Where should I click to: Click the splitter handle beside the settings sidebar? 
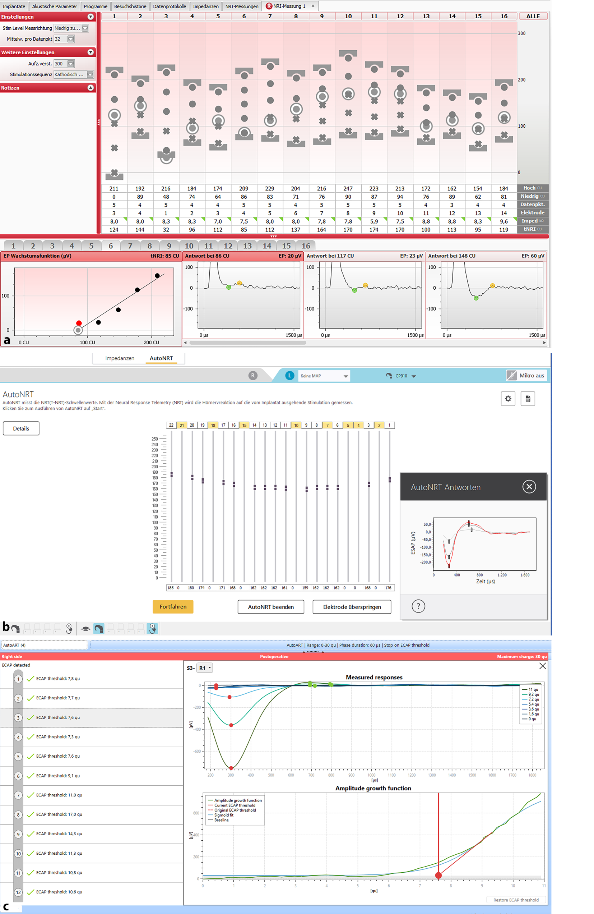[x=99, y=123]
